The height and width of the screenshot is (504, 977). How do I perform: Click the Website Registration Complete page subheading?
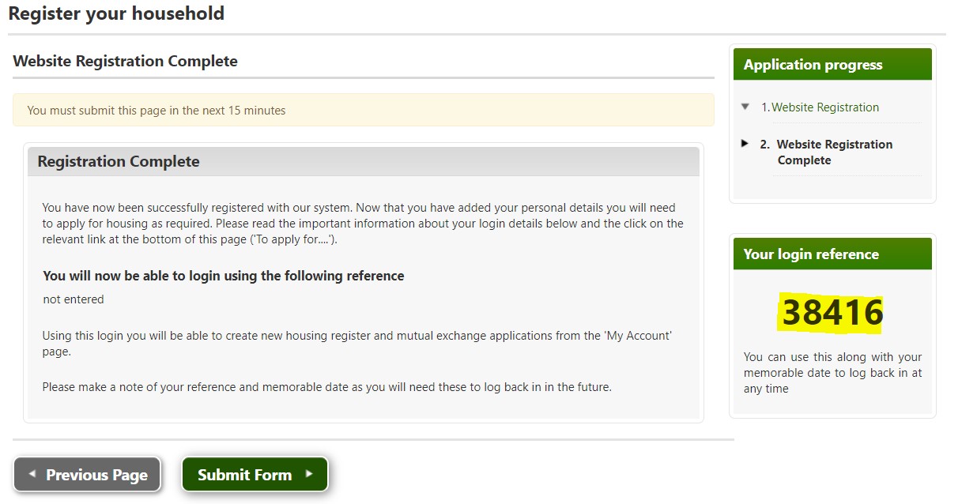125,61
